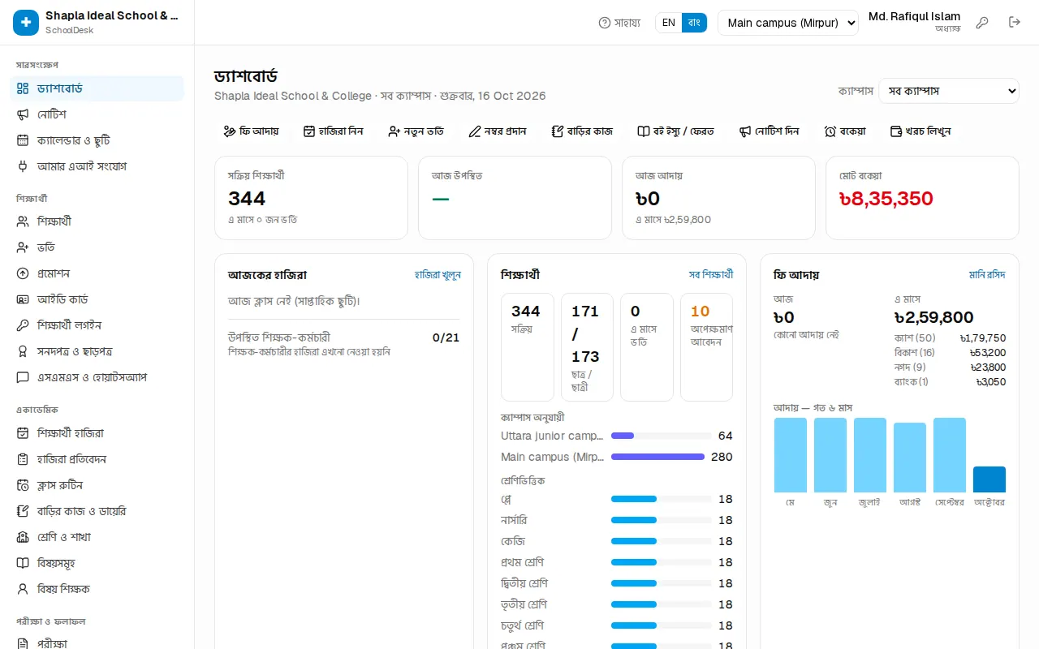Image resolution: width=1039 pixels, height=649 pixels.
Task: Select হাজিরা প্রতিবেদন in the sidebar
Action: [97, 459]
